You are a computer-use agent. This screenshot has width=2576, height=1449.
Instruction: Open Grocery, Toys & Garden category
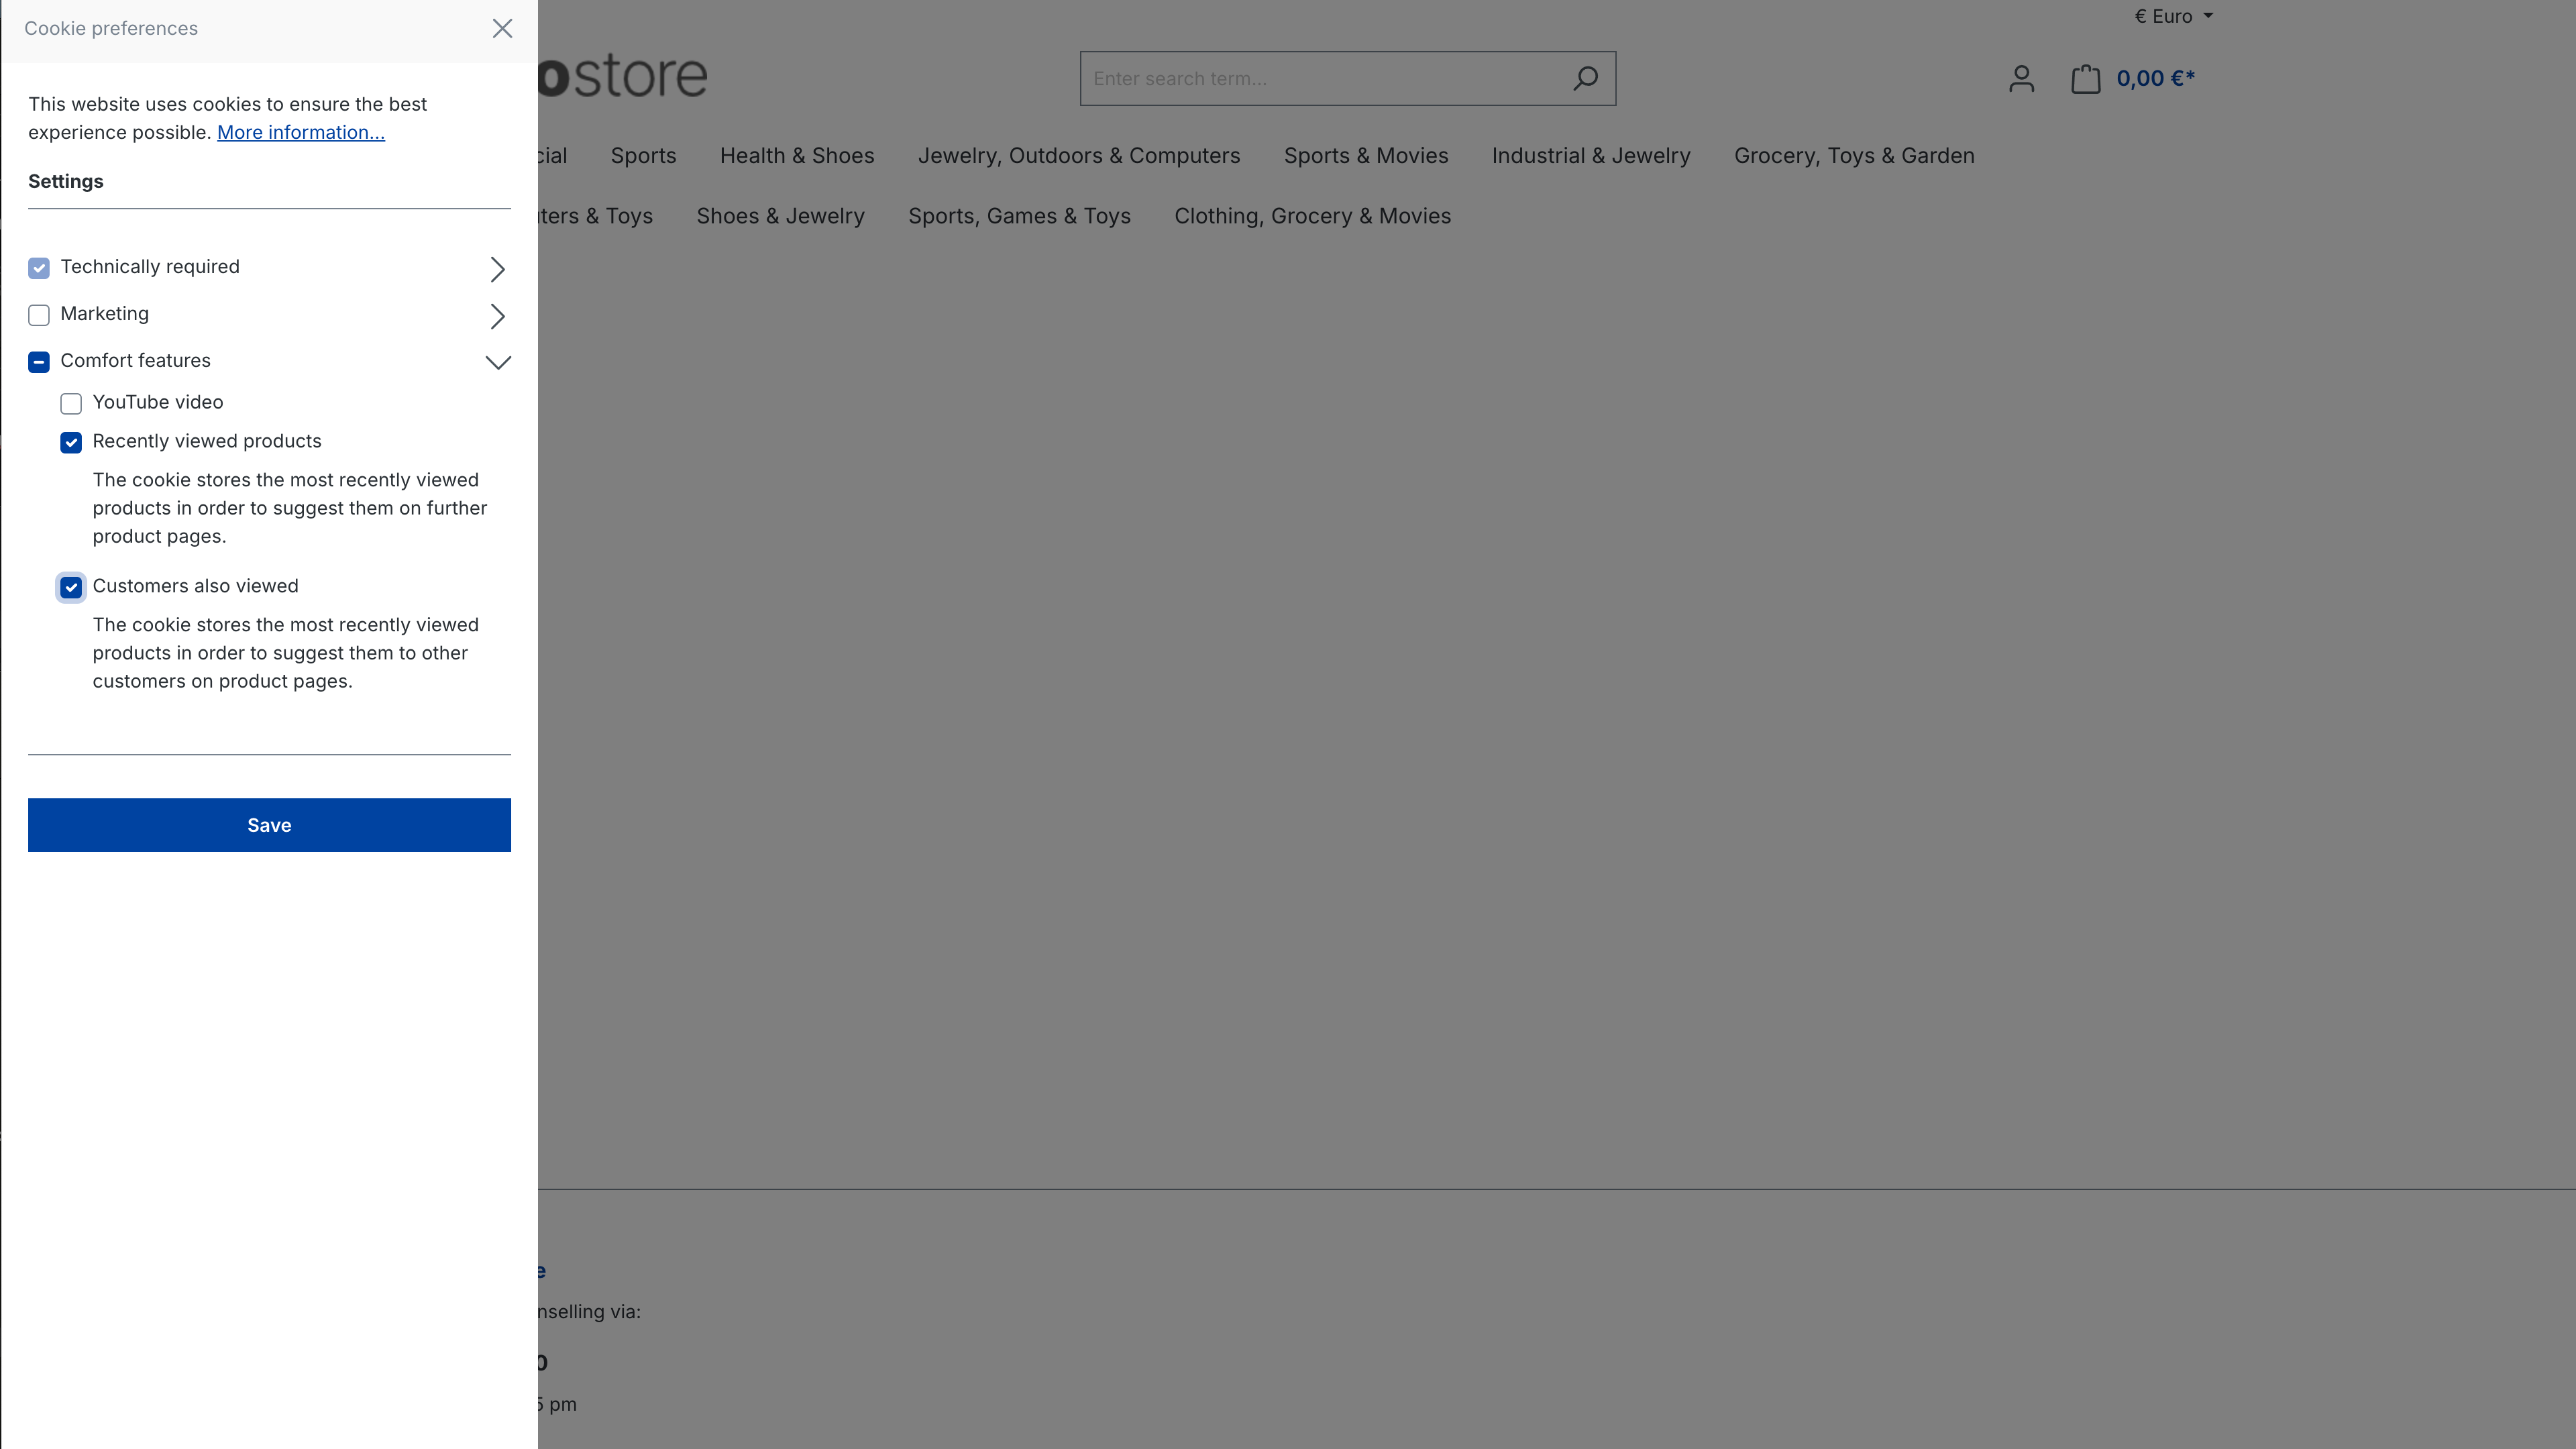[x=1854, y=156]
